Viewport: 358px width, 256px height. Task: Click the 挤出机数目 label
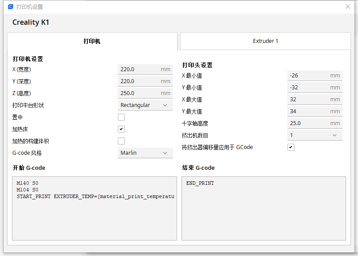(x=195, y=135)
